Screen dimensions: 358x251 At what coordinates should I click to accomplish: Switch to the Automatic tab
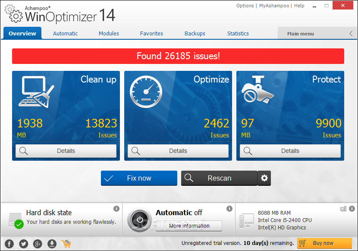[x=65, y=34]
